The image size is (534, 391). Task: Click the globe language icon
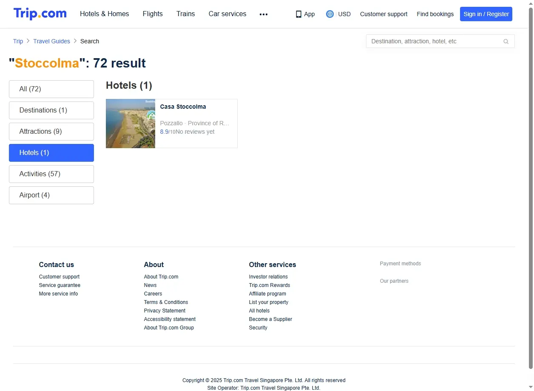click(330, 14)
